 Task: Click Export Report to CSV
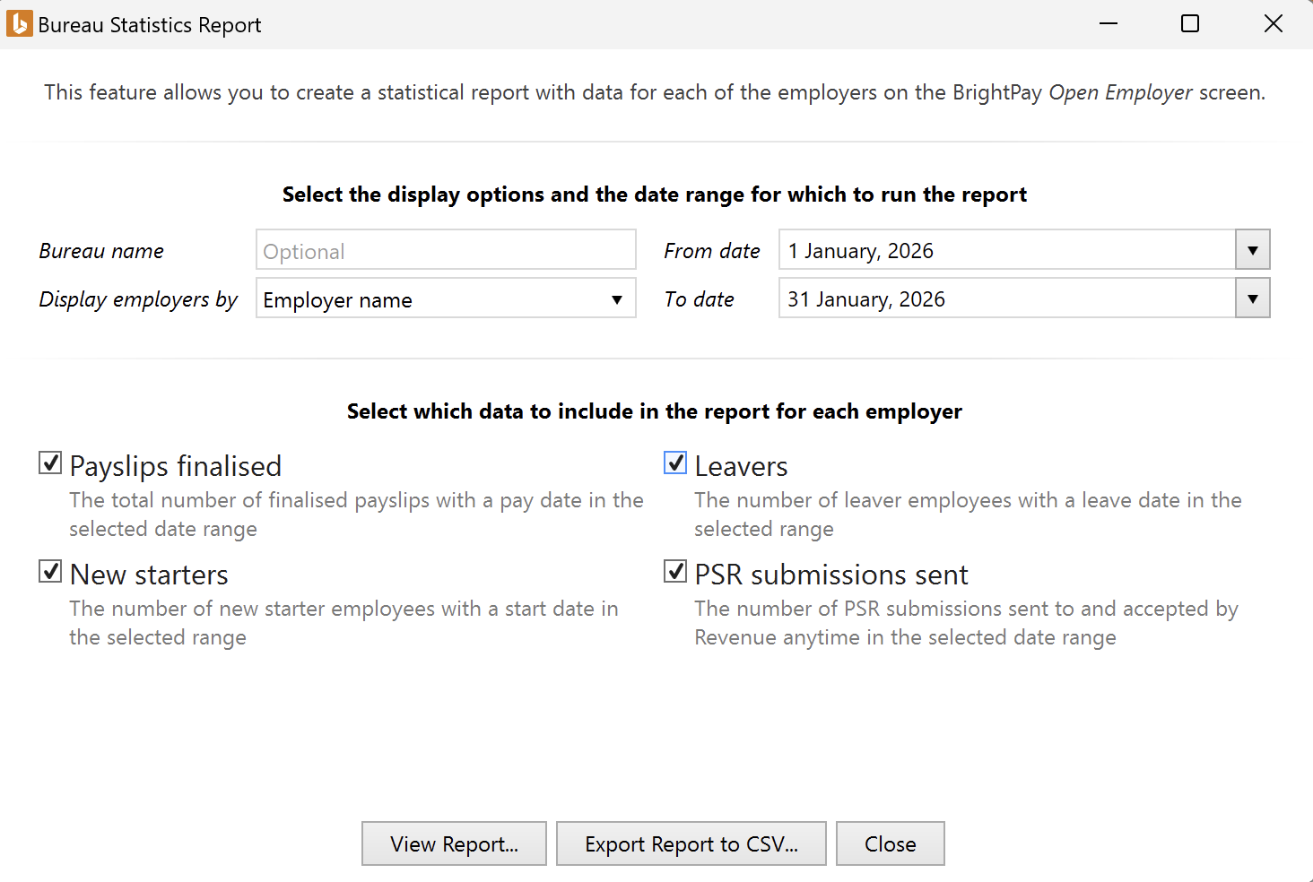[691, 843]
